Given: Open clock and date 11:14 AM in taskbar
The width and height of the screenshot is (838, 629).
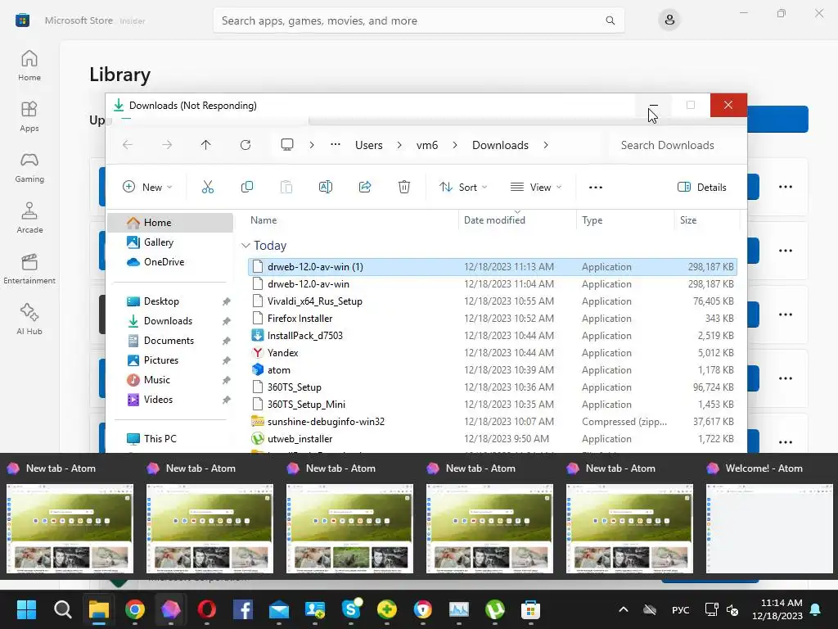Looking at the screenshot, I should (777, 609).
